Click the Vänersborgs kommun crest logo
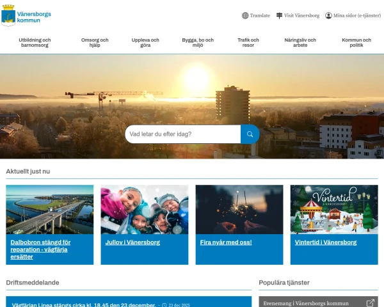Viewport: 384px width, 307px height. [x=8, y=15]
